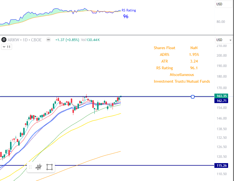Click the Miscellaneous sector text

click(182, 75)
